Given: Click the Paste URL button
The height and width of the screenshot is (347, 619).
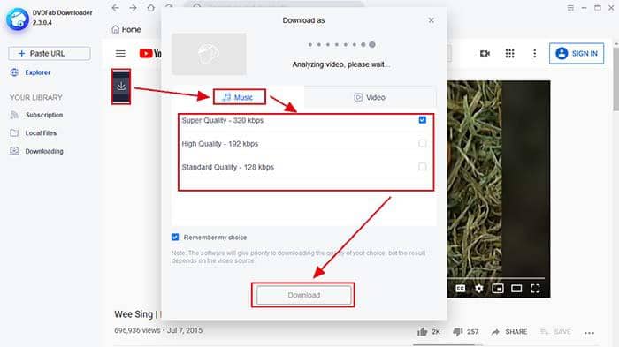Looking at the screenshot, I should (x=50, y=53).
